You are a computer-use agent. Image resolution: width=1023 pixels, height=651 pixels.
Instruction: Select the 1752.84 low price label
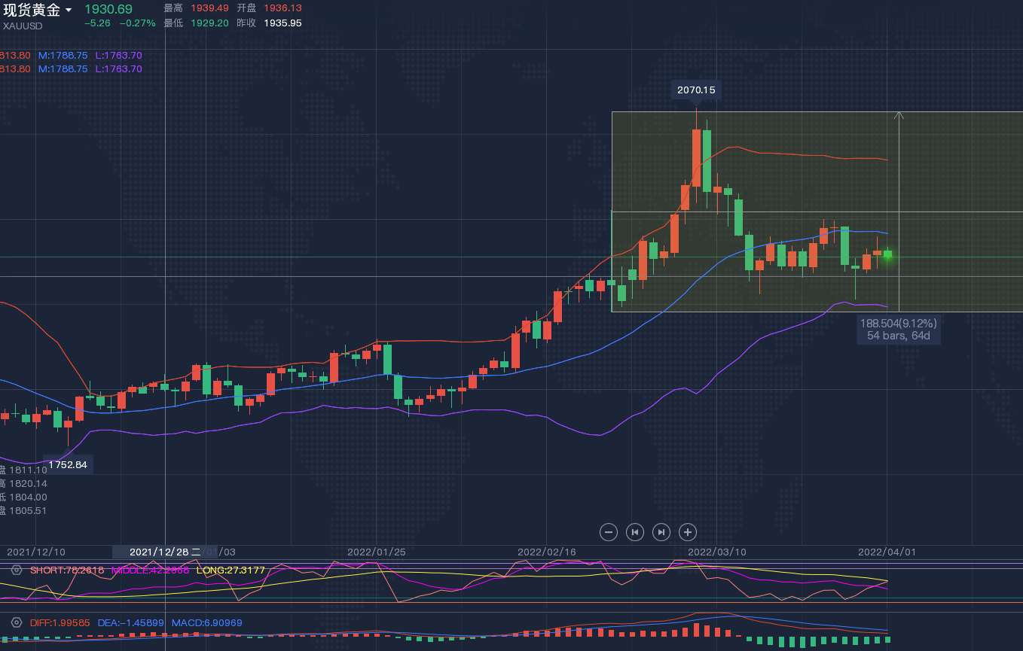[68, 464]
